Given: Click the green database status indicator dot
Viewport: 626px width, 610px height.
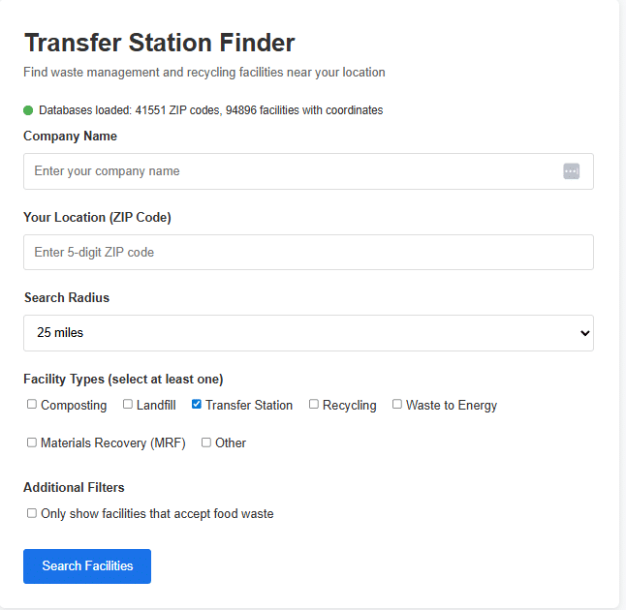Looking at the screenshot, I should pyautogui.click(x=28, y=110).
